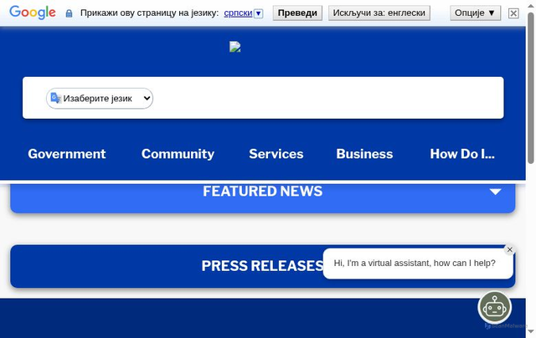Open the српски language link
This screenshot has height=338, width=536.
coord(238,13)
